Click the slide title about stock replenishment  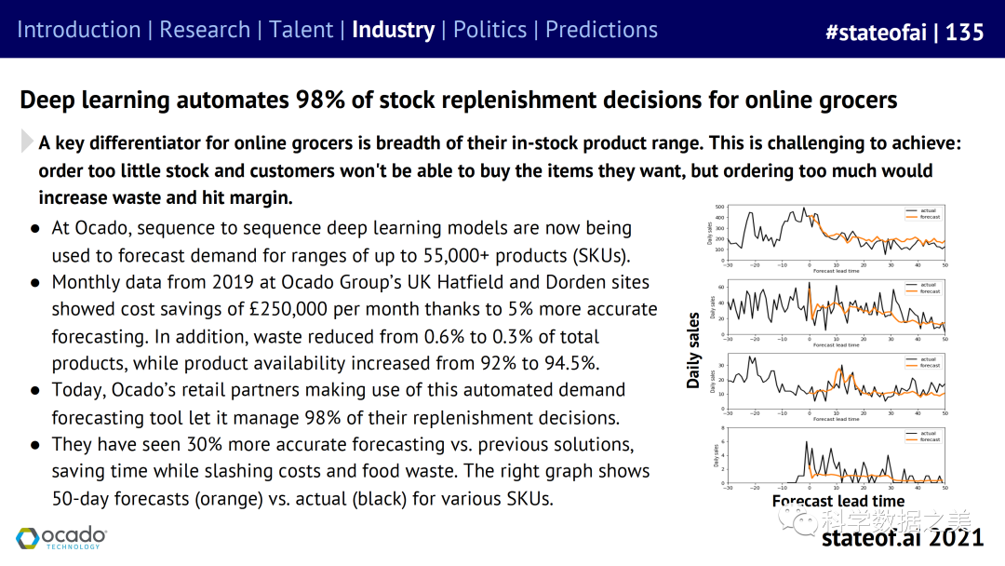tap(458, 100)
